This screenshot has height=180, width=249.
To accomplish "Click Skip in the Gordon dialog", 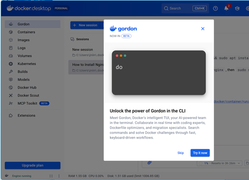I will (x=180, y=153).
